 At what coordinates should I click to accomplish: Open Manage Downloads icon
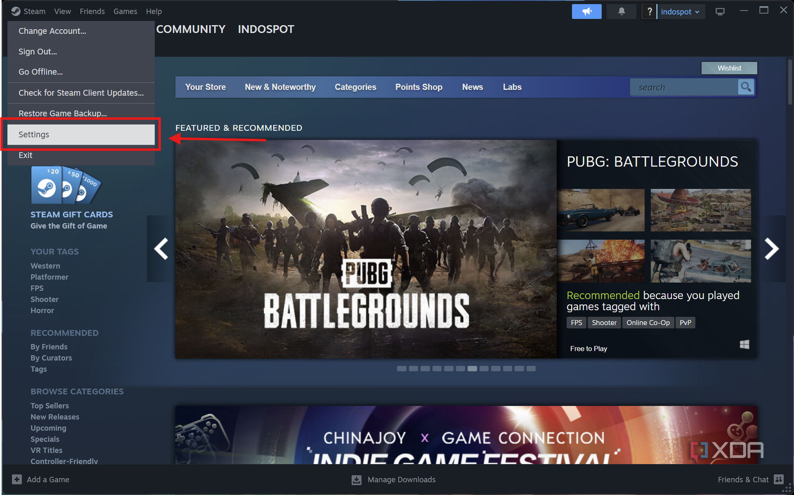point(357,480)
